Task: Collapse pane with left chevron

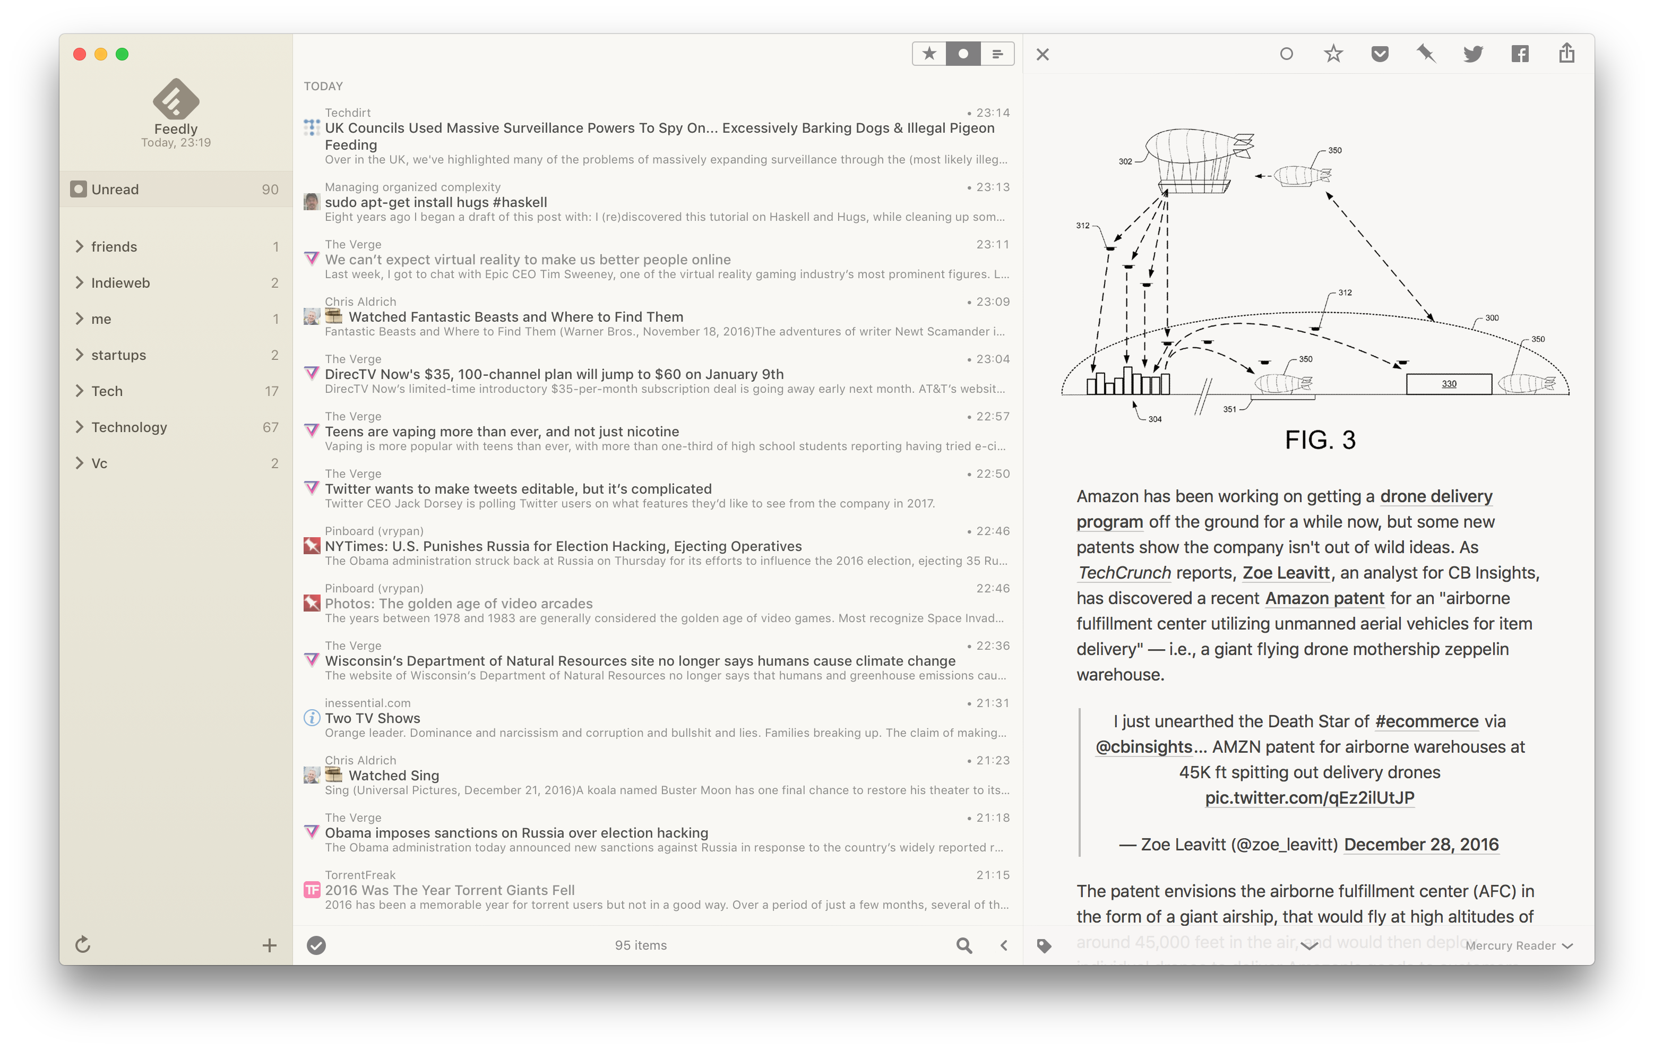Action: (1004, 945)
